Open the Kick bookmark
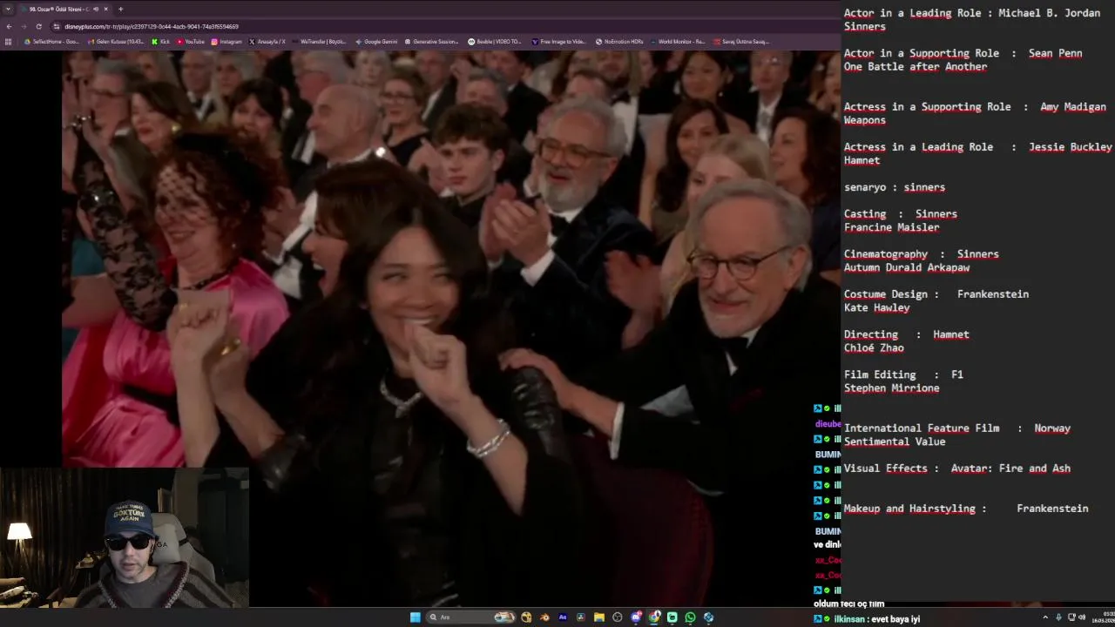 coord(161,41)
